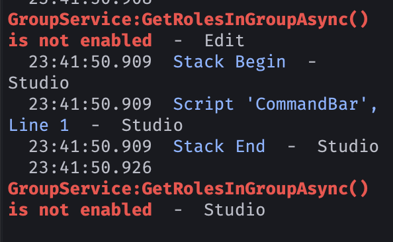Click the first GroupService:GetRolesInGroupAsync() error line
Image resolution: width=393 pixels, height=242 pixels.
click(x=188, y=20)
